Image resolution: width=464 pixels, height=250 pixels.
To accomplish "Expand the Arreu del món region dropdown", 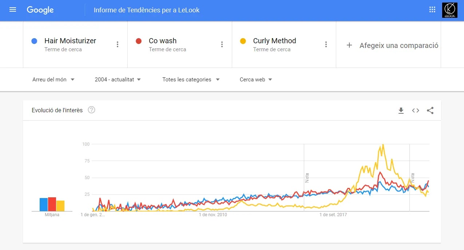I will click(x=53, y=80).
